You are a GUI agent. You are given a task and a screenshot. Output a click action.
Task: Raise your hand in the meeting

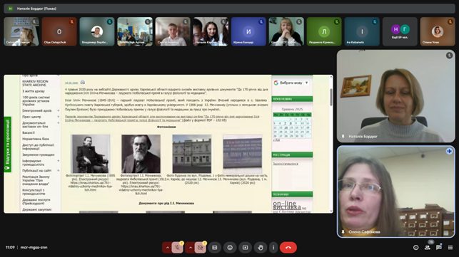[x=261, y=248]
